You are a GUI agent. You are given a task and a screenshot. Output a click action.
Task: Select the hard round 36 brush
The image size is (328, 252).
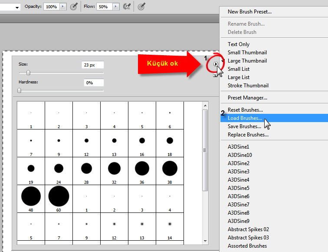142,171
